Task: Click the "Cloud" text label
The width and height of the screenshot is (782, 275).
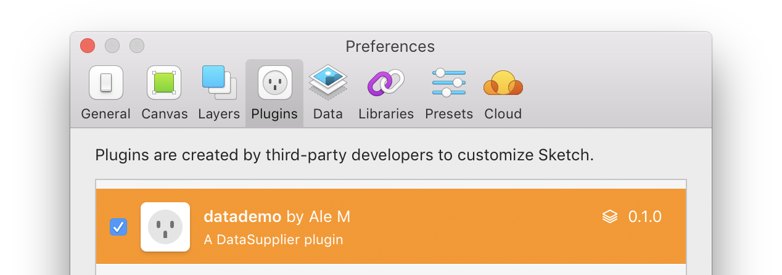Action: click(x=503, y=114)
